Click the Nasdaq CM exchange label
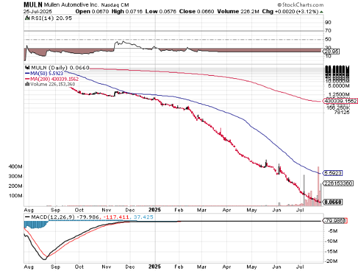 click(115, 5)
